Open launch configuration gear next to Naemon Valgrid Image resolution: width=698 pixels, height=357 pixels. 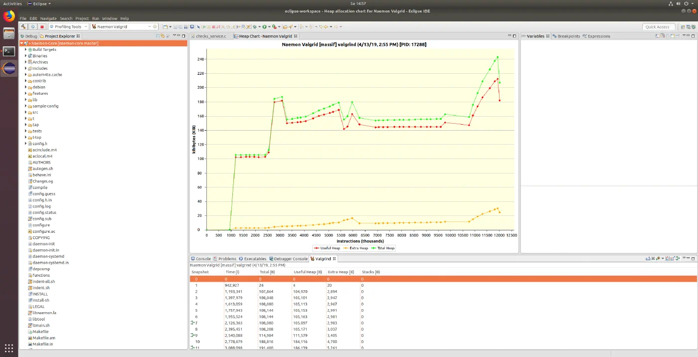[155, 26]
